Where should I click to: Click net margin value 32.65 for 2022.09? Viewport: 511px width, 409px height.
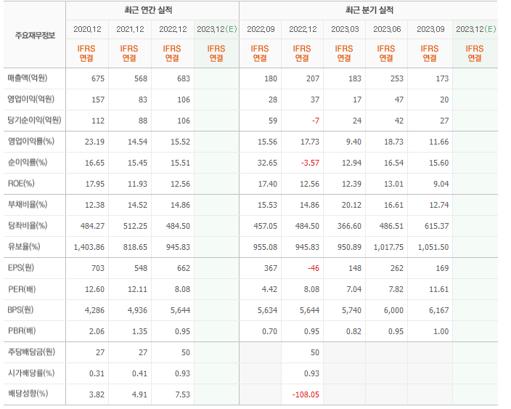click(x=267, y=163)
